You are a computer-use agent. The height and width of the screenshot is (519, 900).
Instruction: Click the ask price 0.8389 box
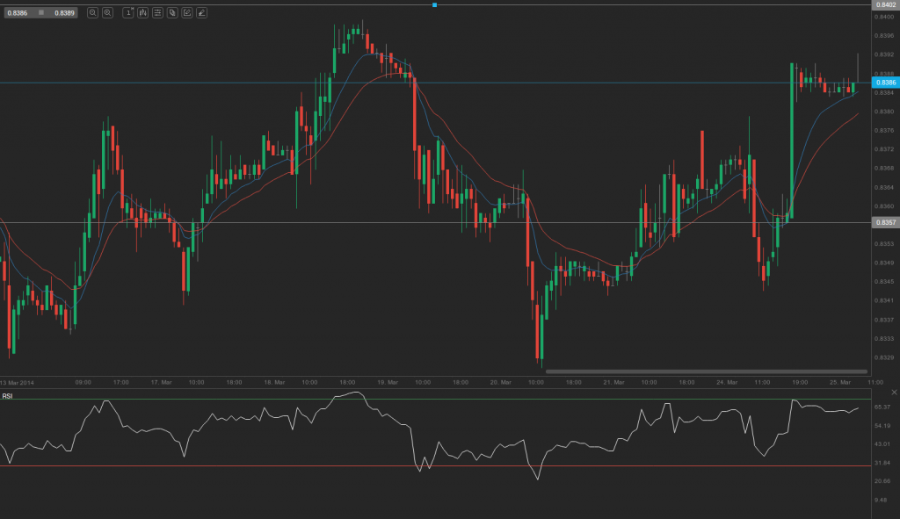63,12
